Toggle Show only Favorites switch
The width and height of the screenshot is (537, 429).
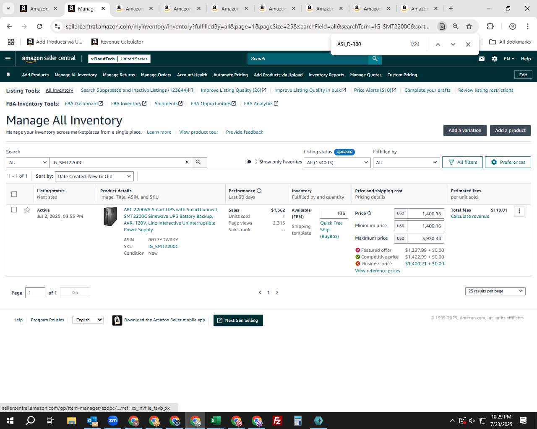click(252, 162)
